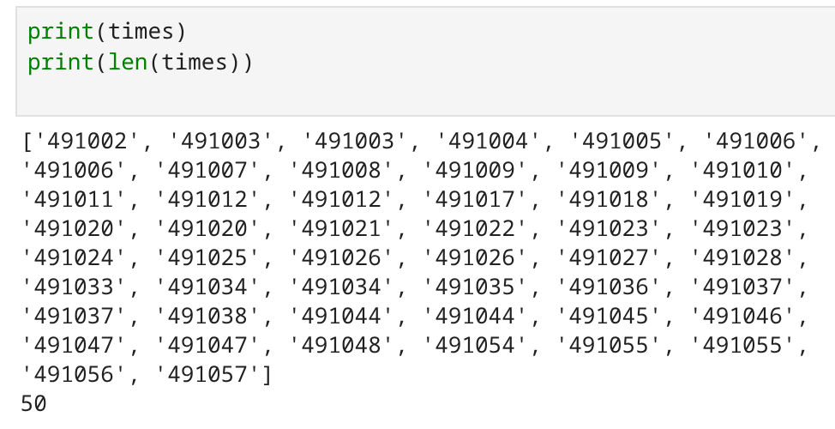Click the '491022' entry in output
This screenshot has height=429, width=835.
pos(476,228)
